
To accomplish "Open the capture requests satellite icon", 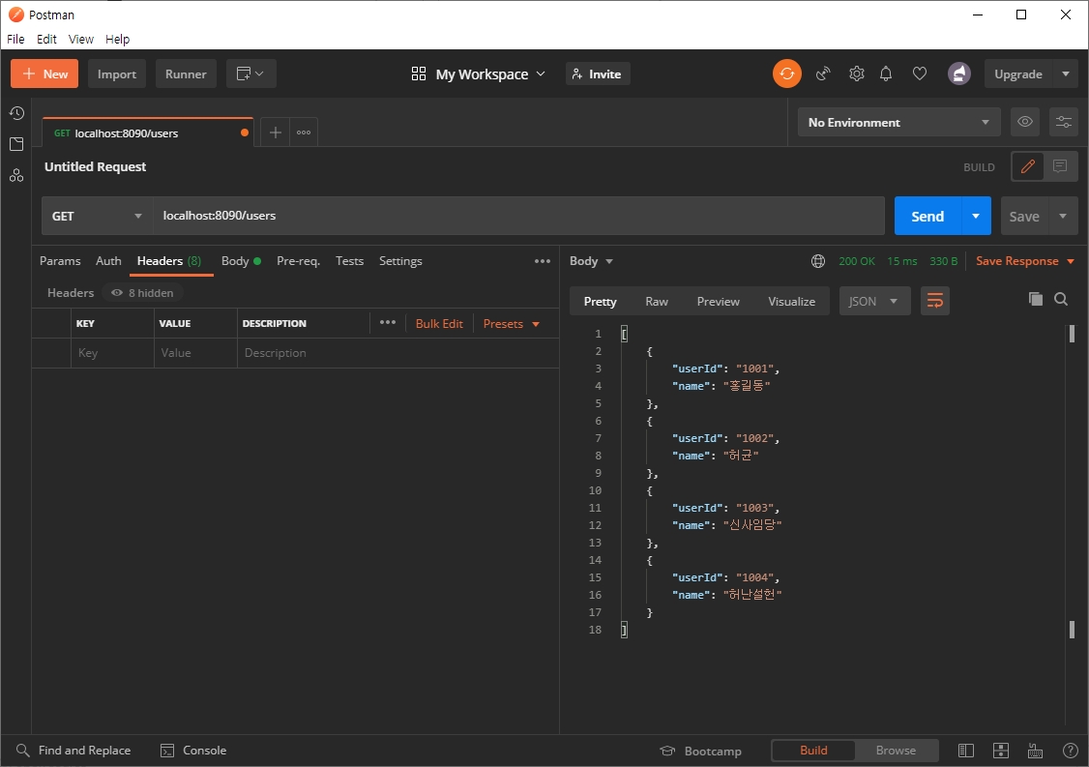I will 823,74.
